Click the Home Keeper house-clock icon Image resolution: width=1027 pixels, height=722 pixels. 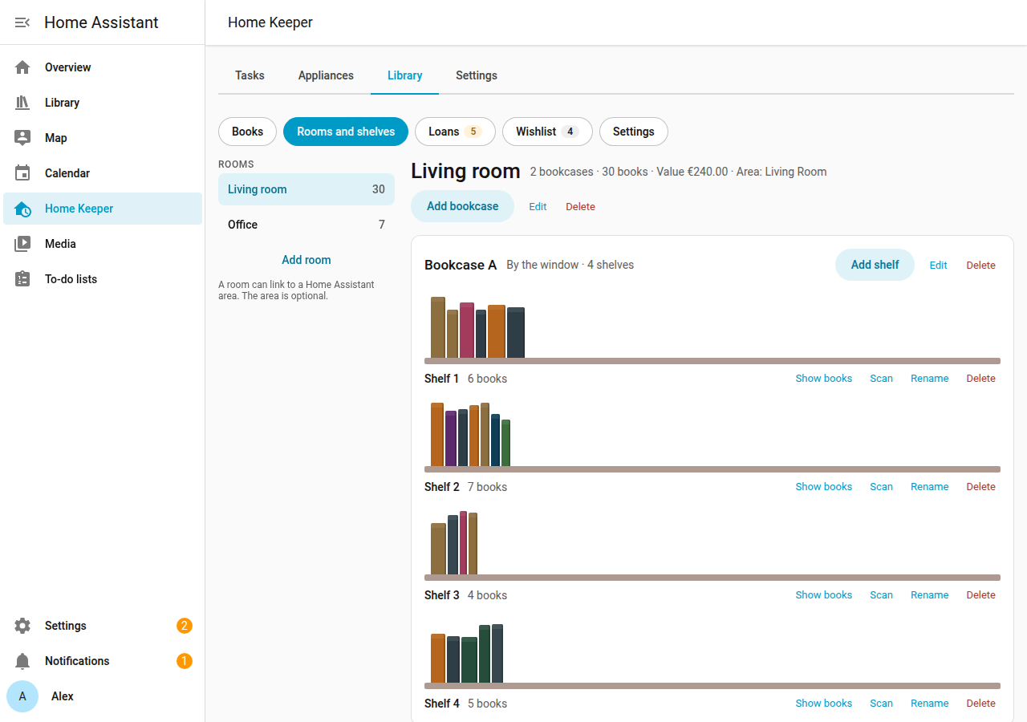point(22,209)
